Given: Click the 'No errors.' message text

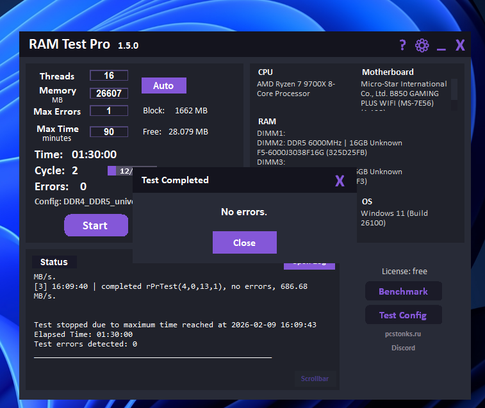Looking at the screenshot, I should (244, 212).
